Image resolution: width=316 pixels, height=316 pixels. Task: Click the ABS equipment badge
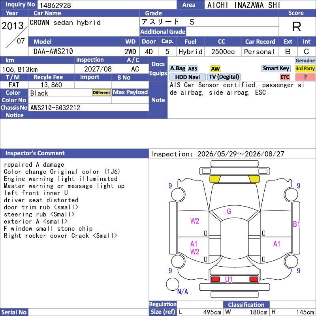pyautogui.click(x=192, y=69)
